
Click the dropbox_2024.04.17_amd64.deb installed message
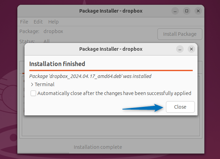[90, 76]
